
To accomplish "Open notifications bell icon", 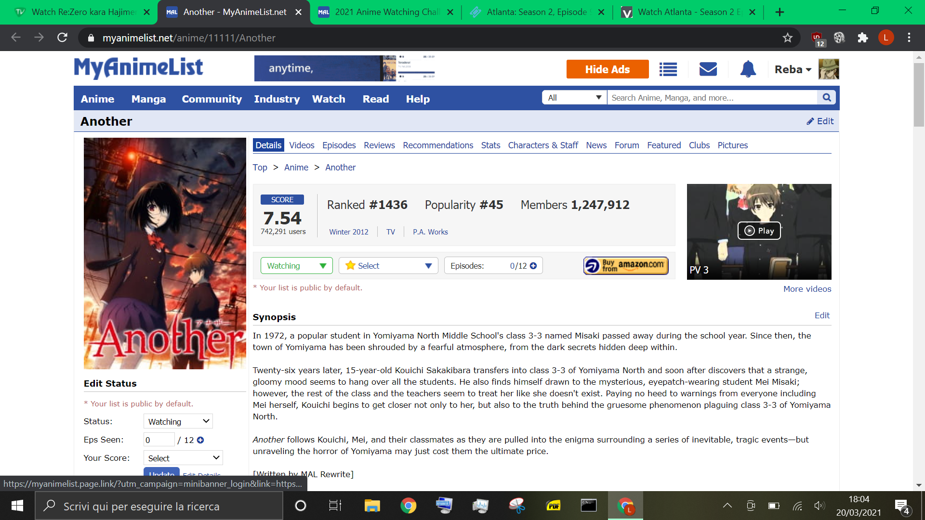I will point(748,69).
